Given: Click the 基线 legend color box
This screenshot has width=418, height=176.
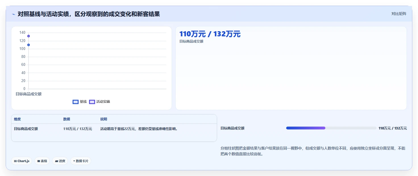Looking at the screenshot, I should point(75,102).
